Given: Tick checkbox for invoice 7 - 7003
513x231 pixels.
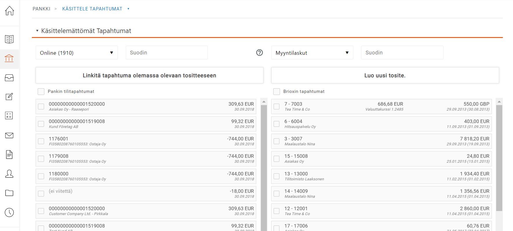Looking at the screenshot, I should coord(277,107).
